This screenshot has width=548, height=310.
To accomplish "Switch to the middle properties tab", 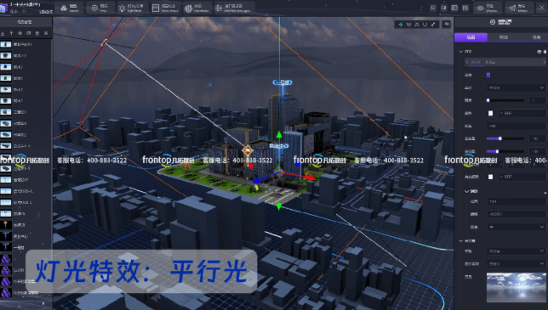I will click(504, 37).
